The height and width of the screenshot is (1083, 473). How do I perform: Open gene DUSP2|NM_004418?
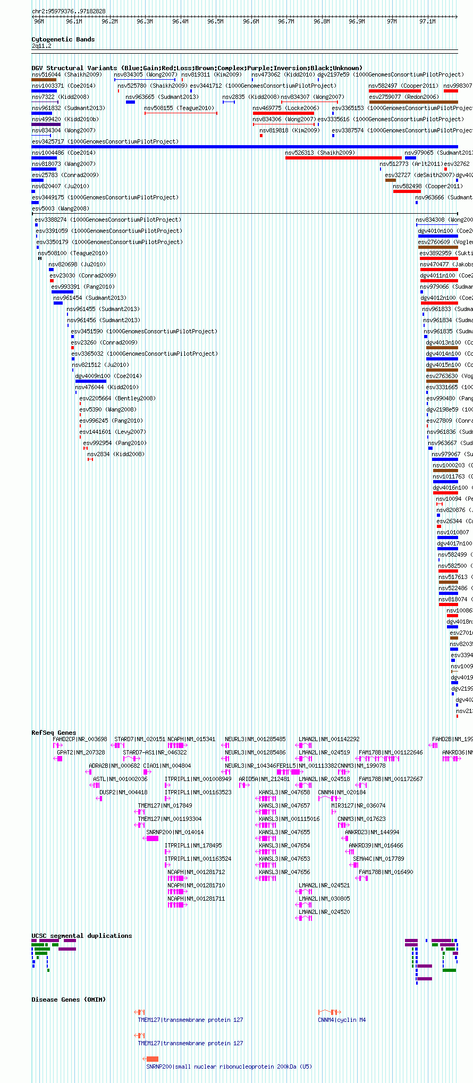pos(123,792)
